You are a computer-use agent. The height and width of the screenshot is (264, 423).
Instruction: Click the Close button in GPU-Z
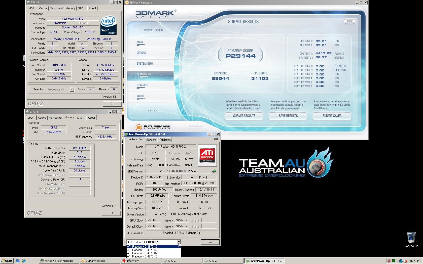click(x=210, y=242)
